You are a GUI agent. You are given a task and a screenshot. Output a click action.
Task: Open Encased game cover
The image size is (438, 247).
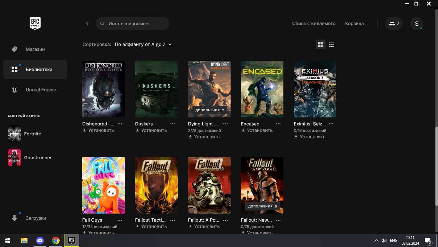(x=262, y=89)
